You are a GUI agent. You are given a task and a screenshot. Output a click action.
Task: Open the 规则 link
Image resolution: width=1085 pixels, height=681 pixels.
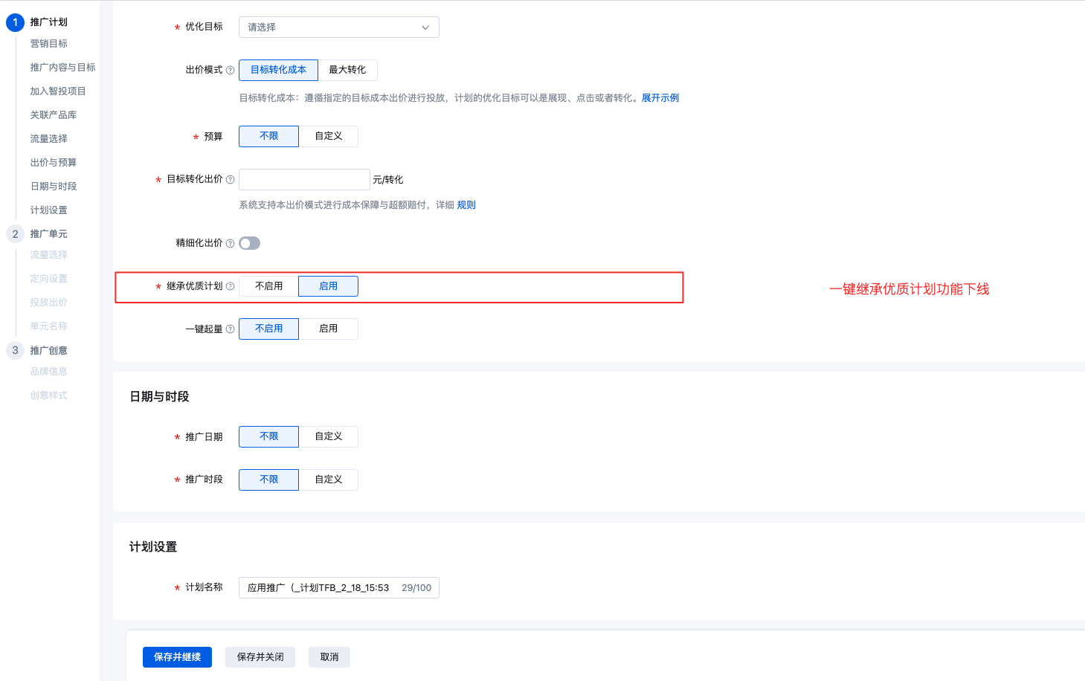click(466, 205)
